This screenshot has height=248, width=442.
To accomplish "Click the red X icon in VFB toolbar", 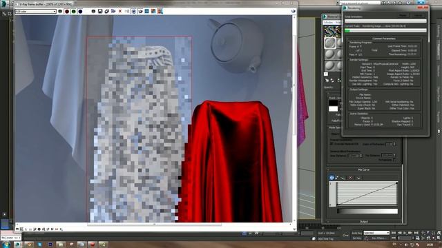I will pos(120,11).
